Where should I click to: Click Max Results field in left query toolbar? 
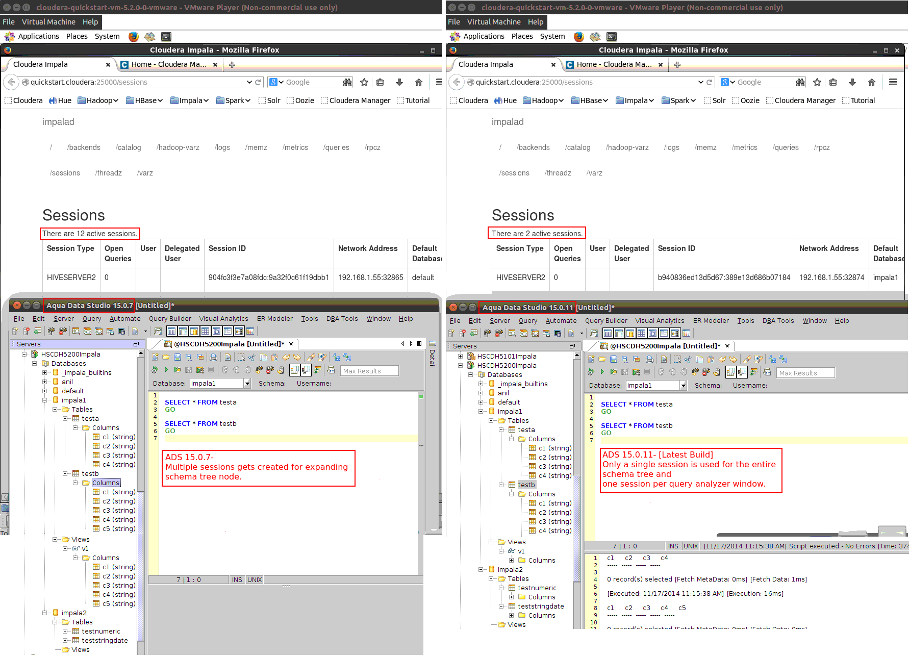point(369,371)
